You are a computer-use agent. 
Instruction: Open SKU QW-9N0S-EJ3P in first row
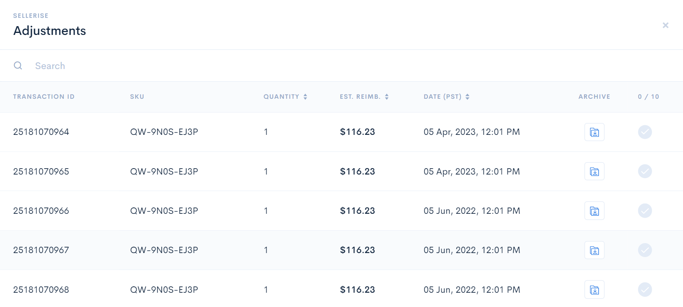[x=164, y=132]
